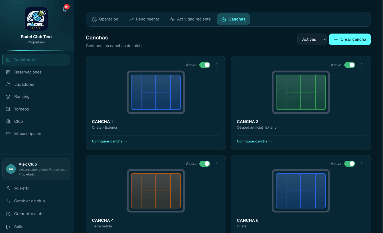Open the Alex Club user card
Viewport: 383px width, 233px height.
36,169
